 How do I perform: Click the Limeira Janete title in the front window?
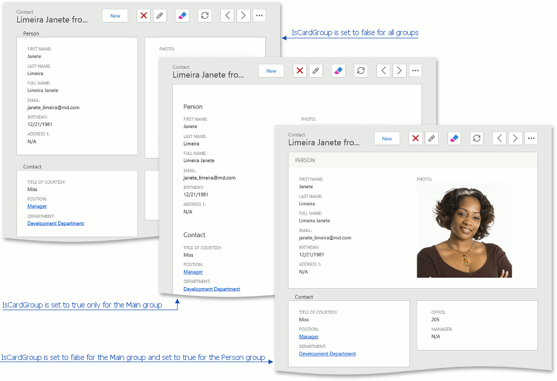click(x=324, y=143)
